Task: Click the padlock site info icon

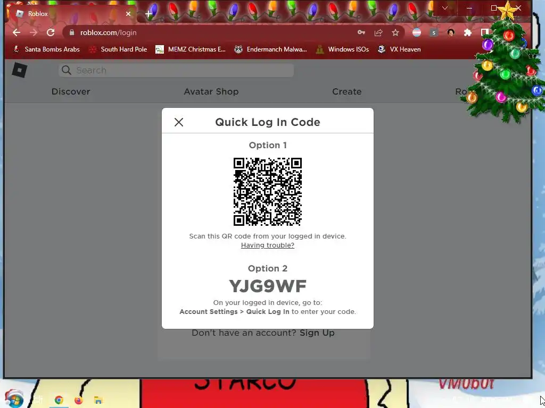Action: [x=72, y=32]
